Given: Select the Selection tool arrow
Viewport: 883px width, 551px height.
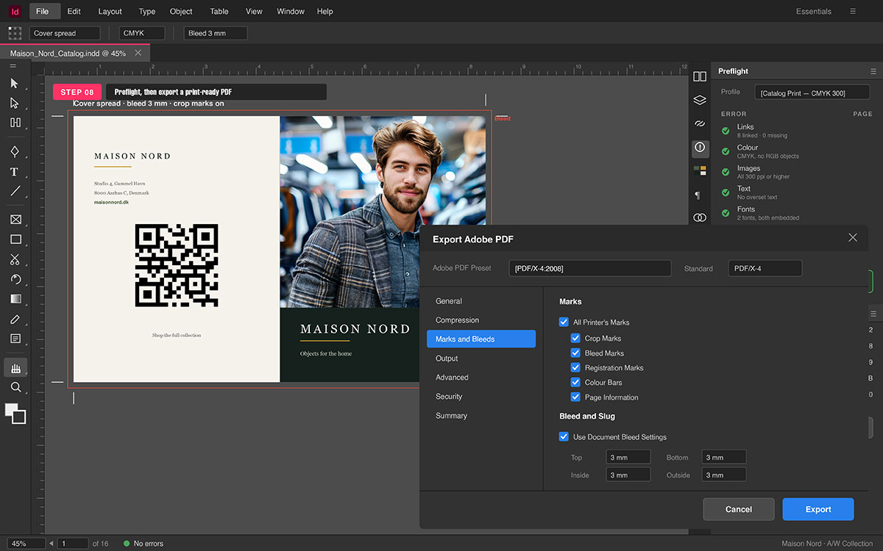Looking at the screenshot, I should tap(15, 84).
